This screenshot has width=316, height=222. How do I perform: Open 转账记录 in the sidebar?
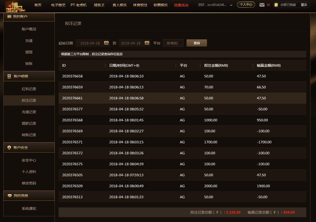[x=29, y=135]
